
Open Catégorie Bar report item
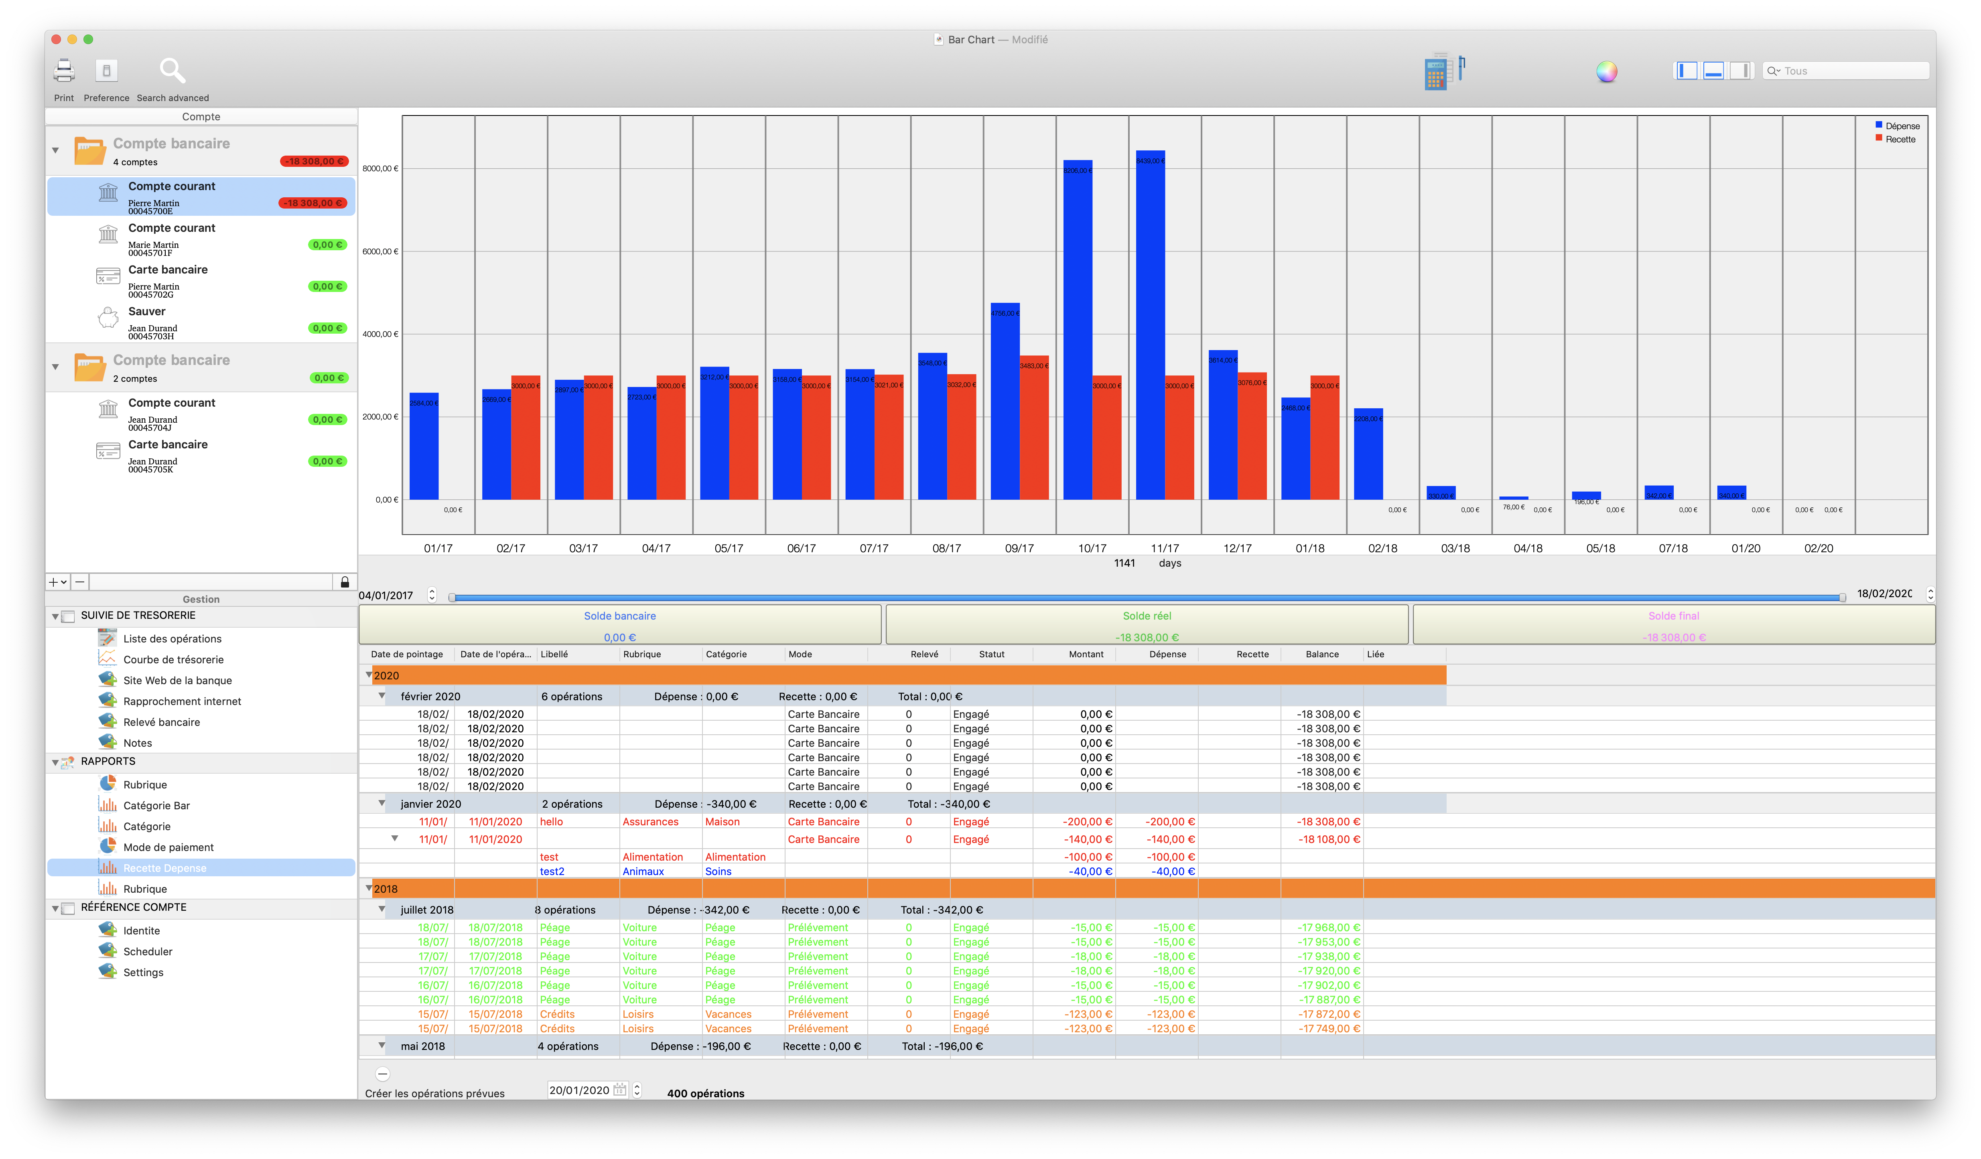[x=156, y=805]
